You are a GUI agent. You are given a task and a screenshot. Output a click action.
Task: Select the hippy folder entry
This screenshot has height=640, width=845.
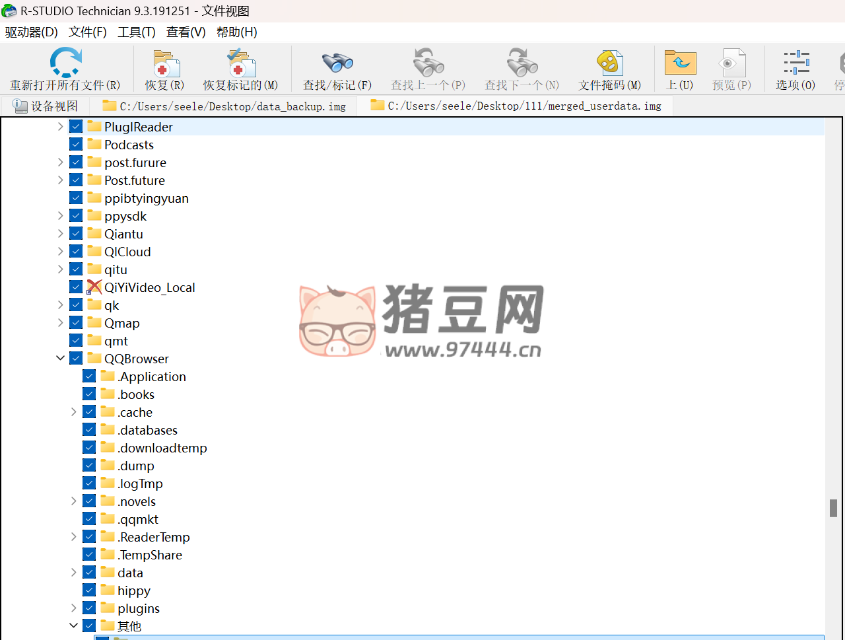(133, 590)
